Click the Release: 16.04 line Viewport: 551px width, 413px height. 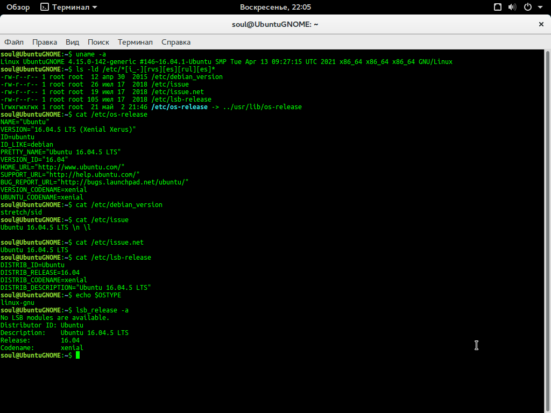tap(40, 340)
